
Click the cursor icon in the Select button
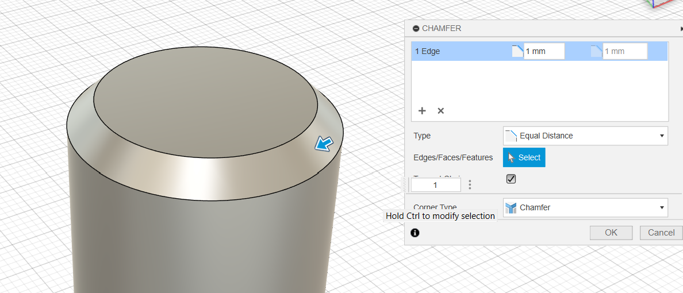512,157
